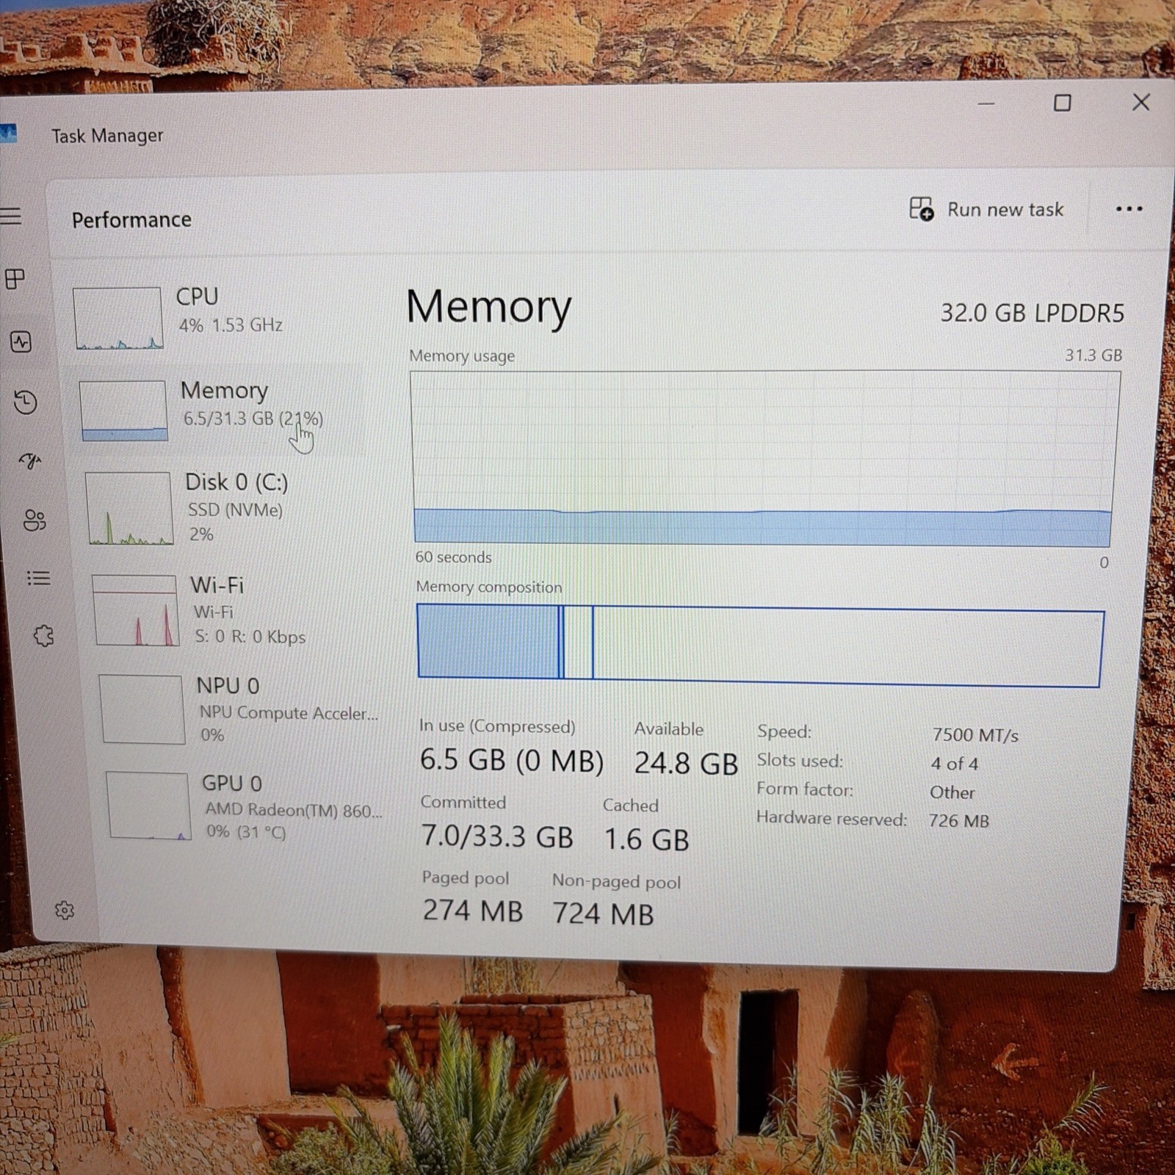Select the GPU 0 AMD Radeon item
The image size is (1175, 1175).
coord(246,806)
